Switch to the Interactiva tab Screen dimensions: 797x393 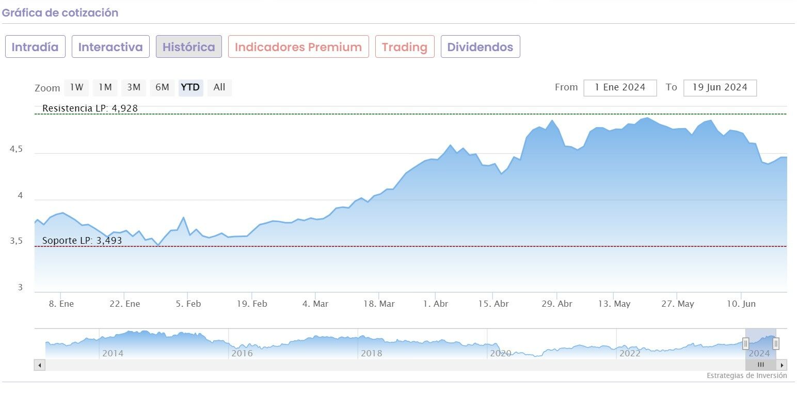click(110, 47)
